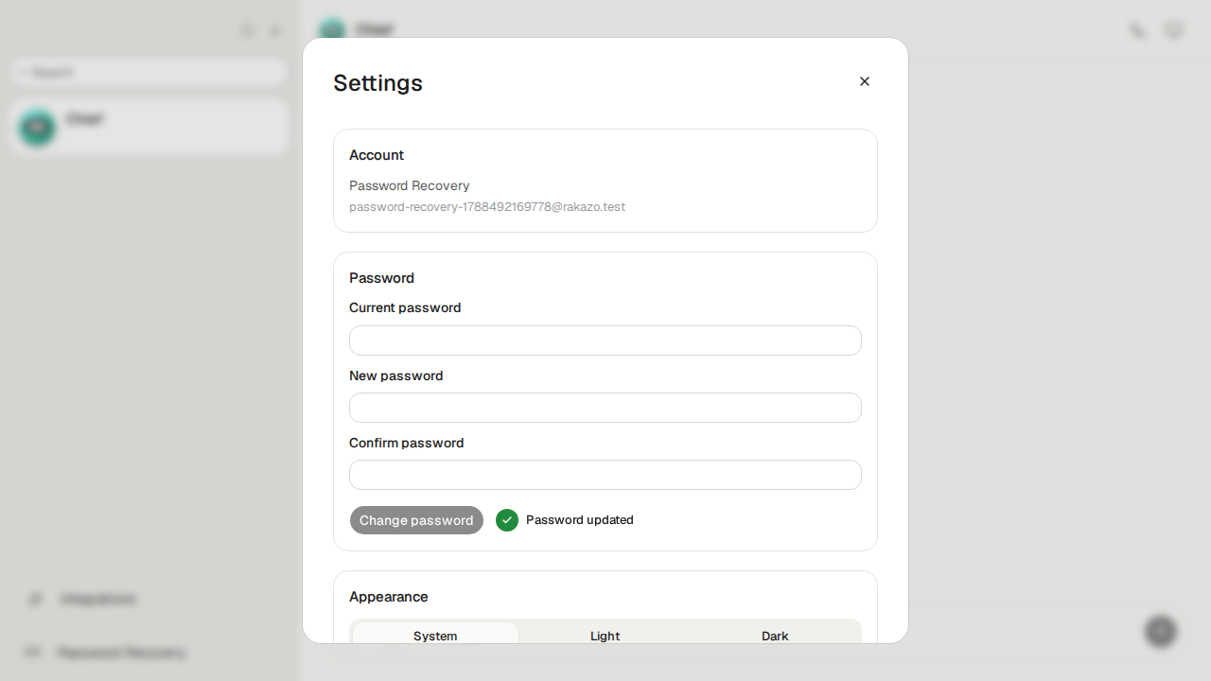Click the chat avatar in the top header

[x=332, y=30]
